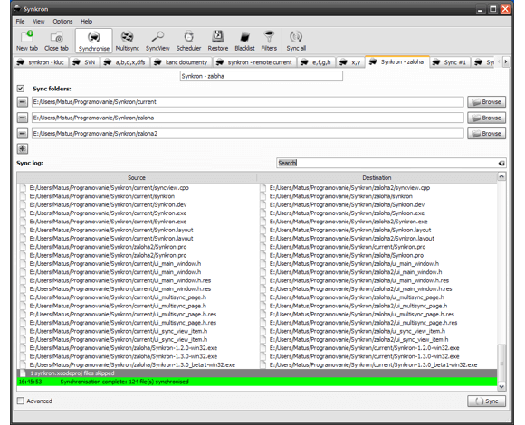Open the Multisync view
525x425 pixels.
click(128, 41)
